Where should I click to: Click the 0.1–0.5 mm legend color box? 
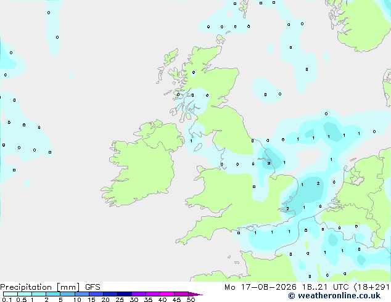[10, 294]
